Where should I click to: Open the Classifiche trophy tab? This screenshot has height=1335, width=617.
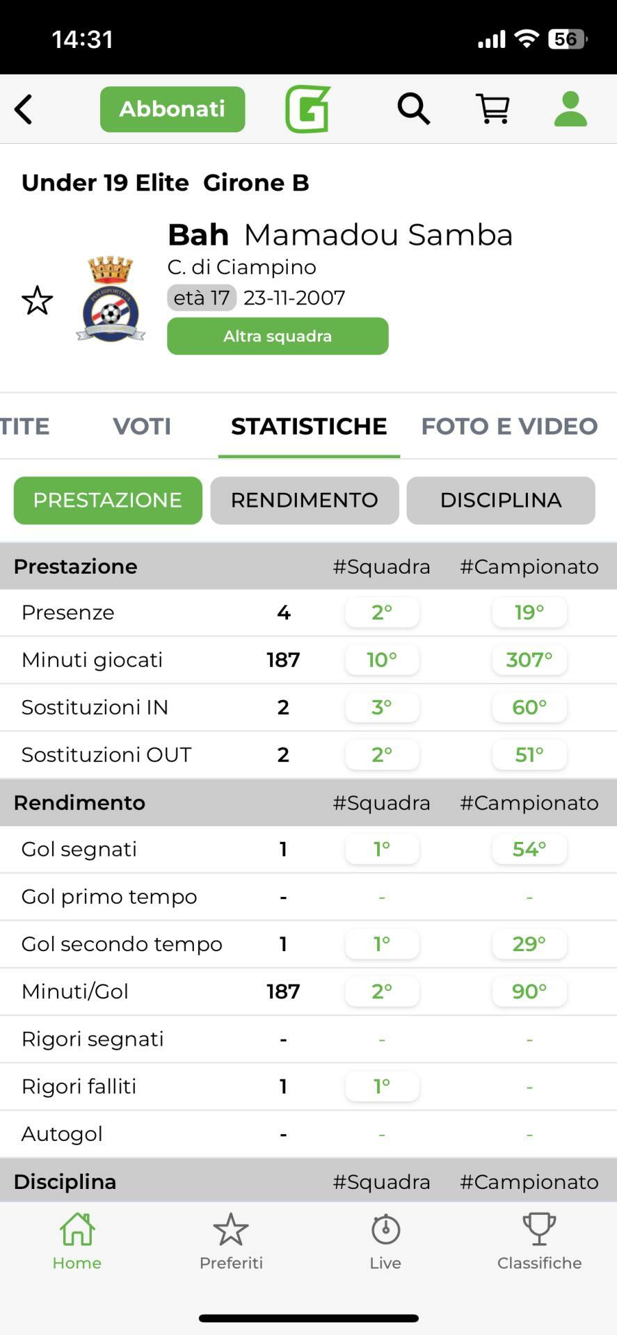(539, 1243)
